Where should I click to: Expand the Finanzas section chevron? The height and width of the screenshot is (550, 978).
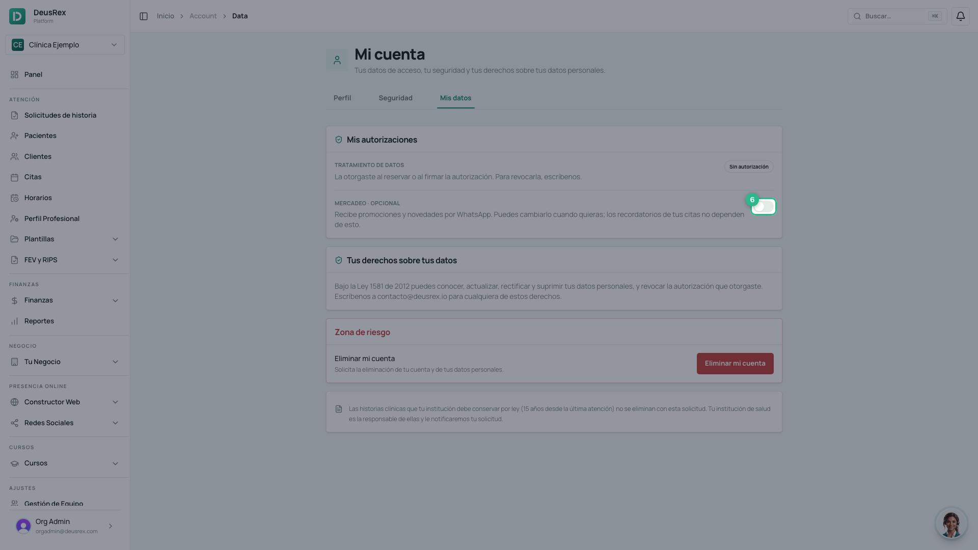[115, 300]
